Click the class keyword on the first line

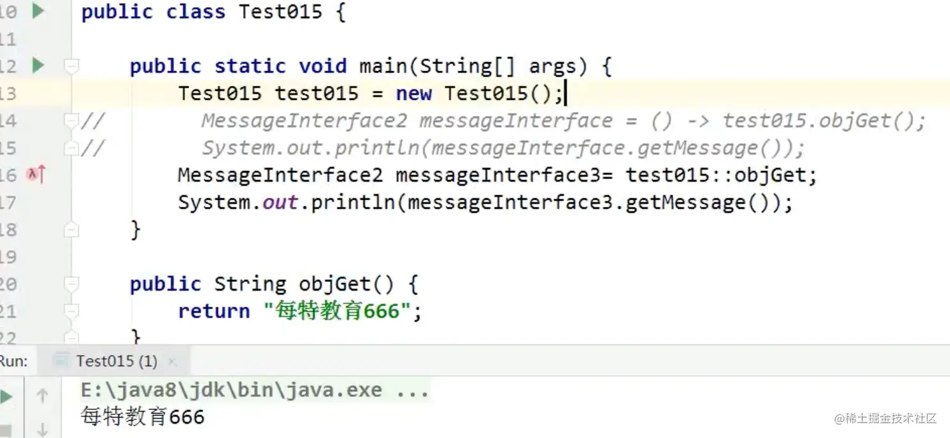coord(196,12)
